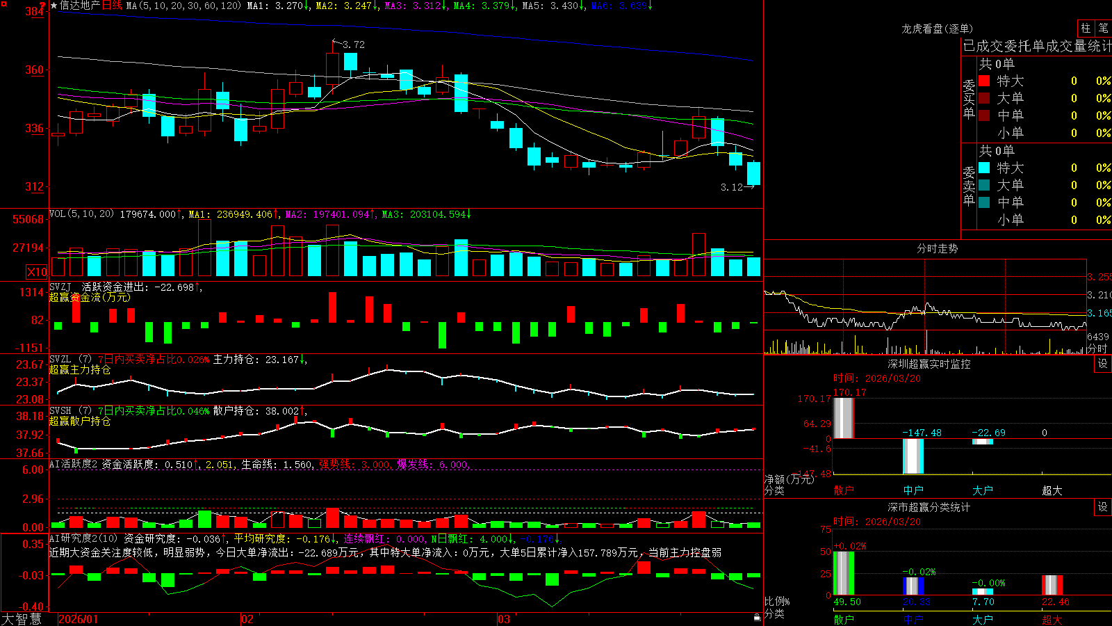Click the 分时走势 panel title
The image size is (1112, 626).
937,248
